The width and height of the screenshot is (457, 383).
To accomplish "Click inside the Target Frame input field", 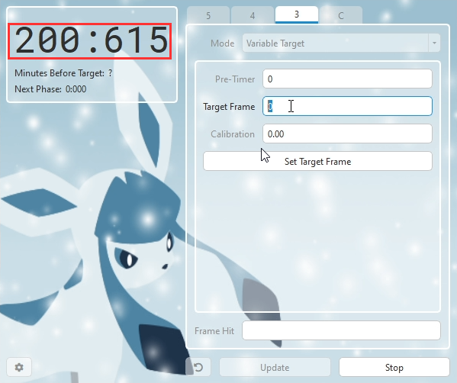I will tap(347, 106).
